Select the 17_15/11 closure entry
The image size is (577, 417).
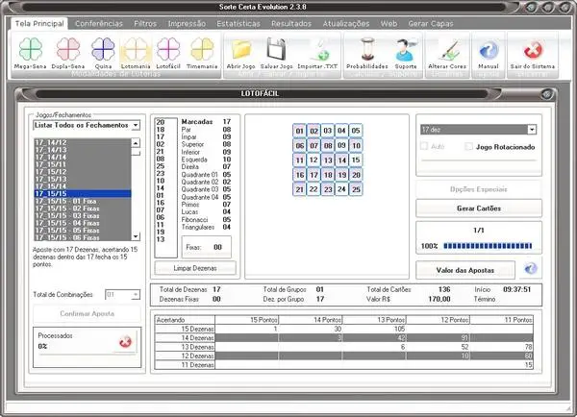click(83, 164)
